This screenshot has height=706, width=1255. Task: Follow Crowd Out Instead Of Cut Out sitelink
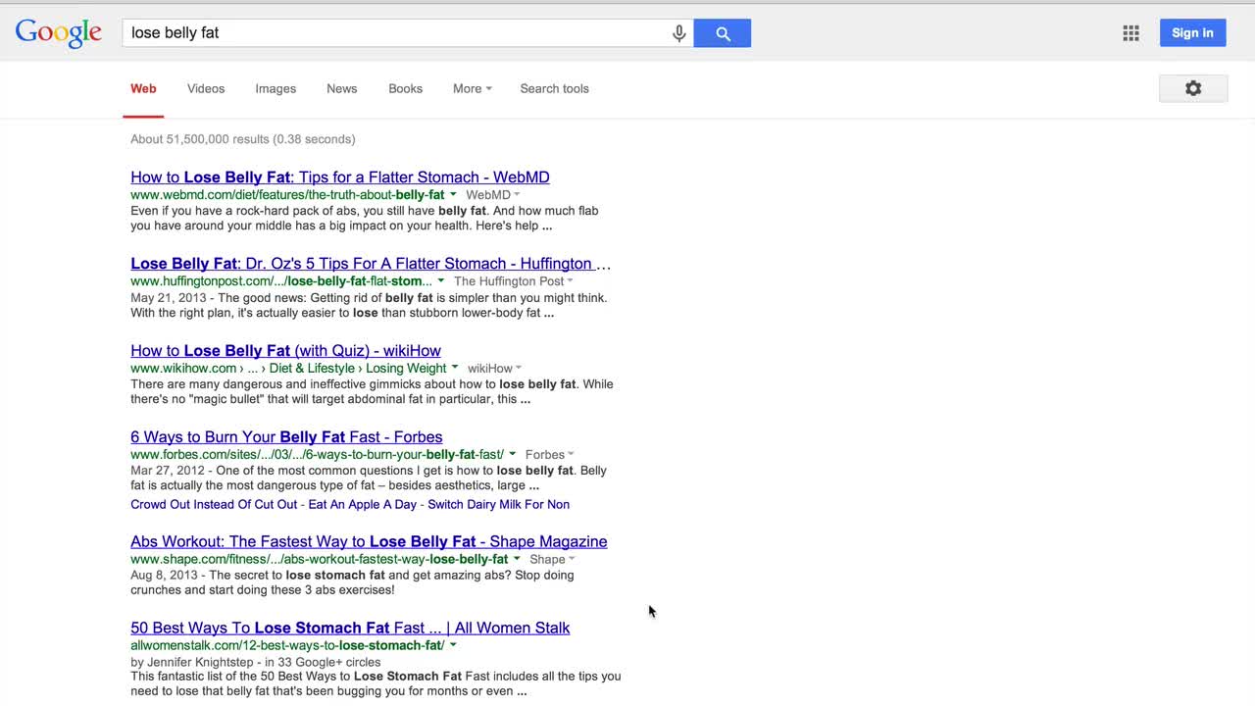[x=214, y=504]
